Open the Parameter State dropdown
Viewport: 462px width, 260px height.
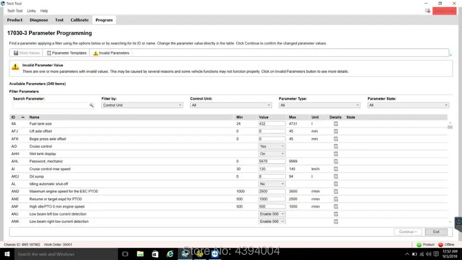coord(408,105)
